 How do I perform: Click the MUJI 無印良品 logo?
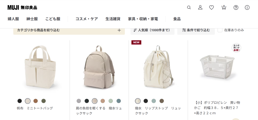[x=22, y=8]
